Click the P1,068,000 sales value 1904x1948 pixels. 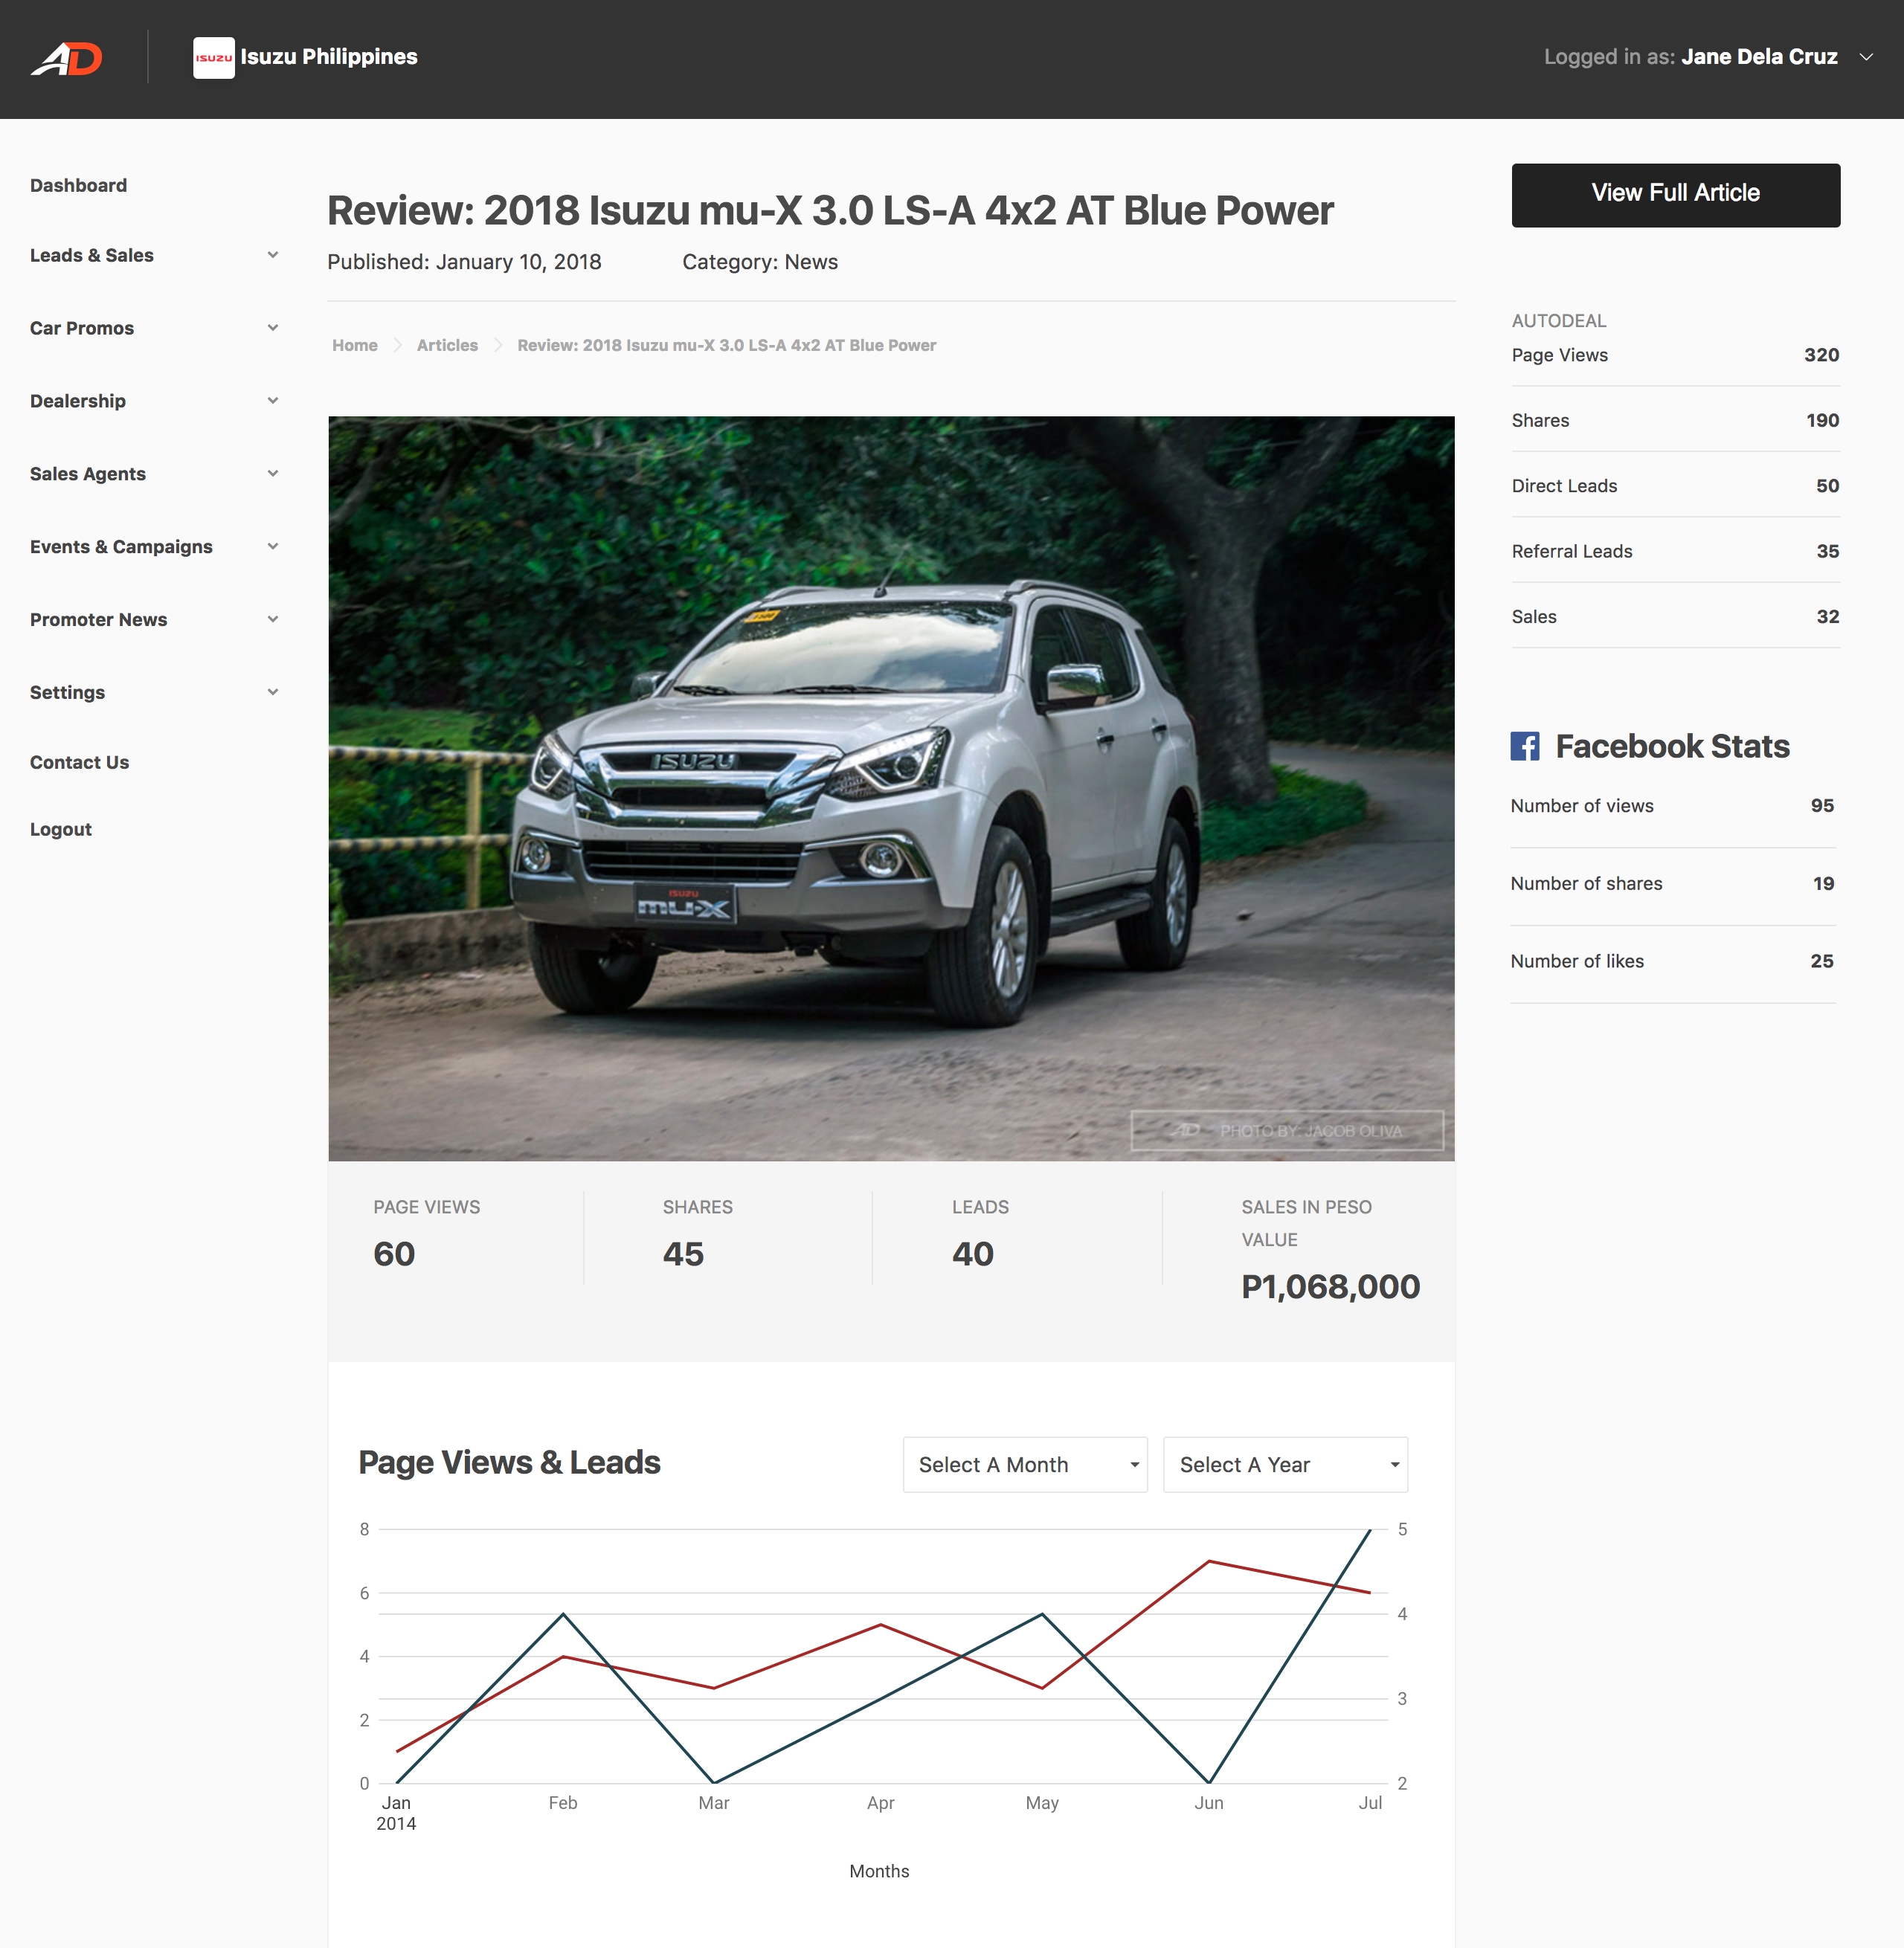(x=1330, y=1286)
